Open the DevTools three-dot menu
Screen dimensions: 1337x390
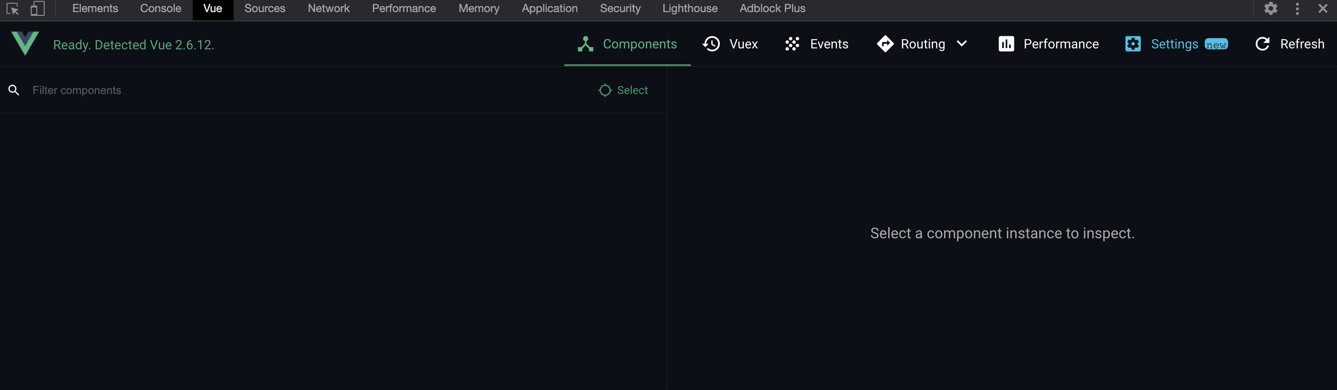tap(1297, 9)
